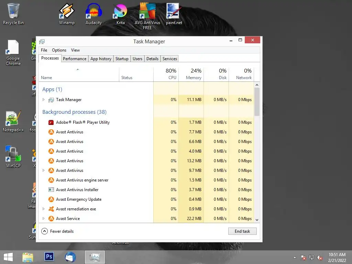
Task: Switch to the Users tab
Action: coord(137,58)
